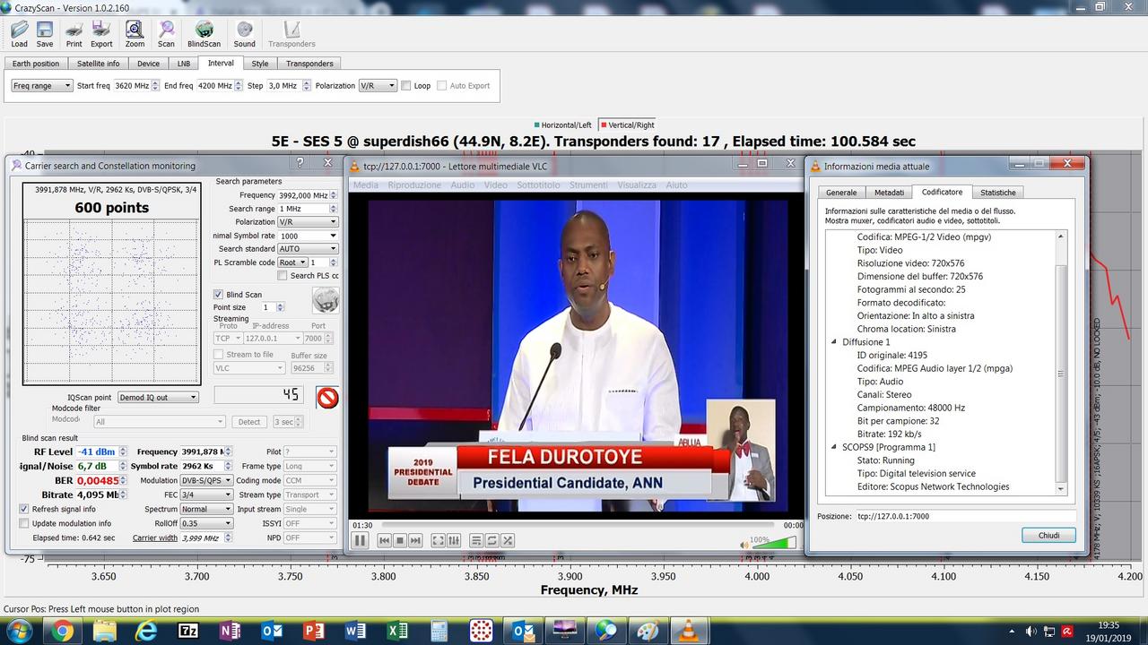Open the RollOff 0.35 dropdown
The height and width of the screenshot is (645, 1148).
click(205, 523)
